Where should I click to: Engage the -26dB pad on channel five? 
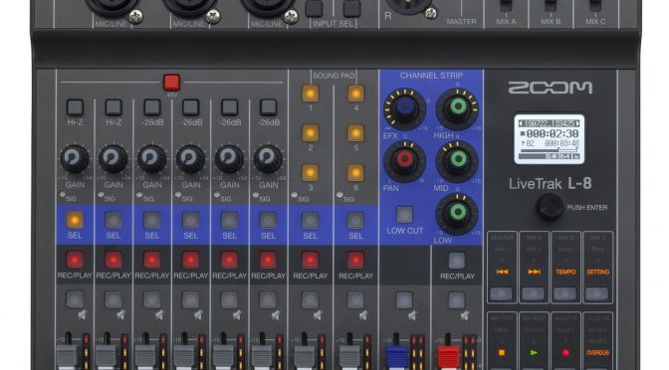click(x=230, y=107)
